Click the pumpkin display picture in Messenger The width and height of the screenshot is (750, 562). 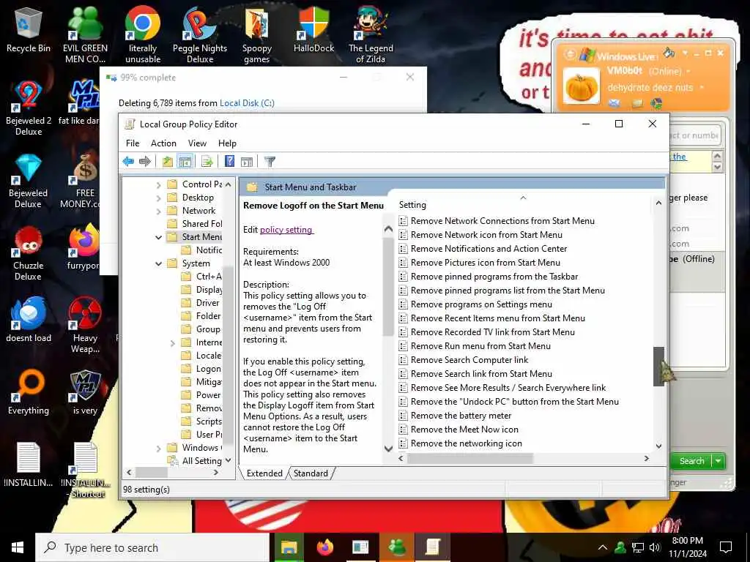coord(581,86)
